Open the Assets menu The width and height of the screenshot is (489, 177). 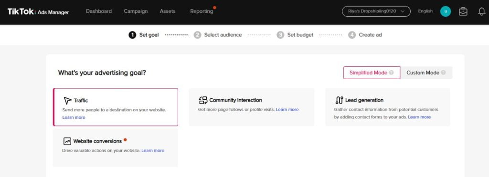(x=168, y=11)
